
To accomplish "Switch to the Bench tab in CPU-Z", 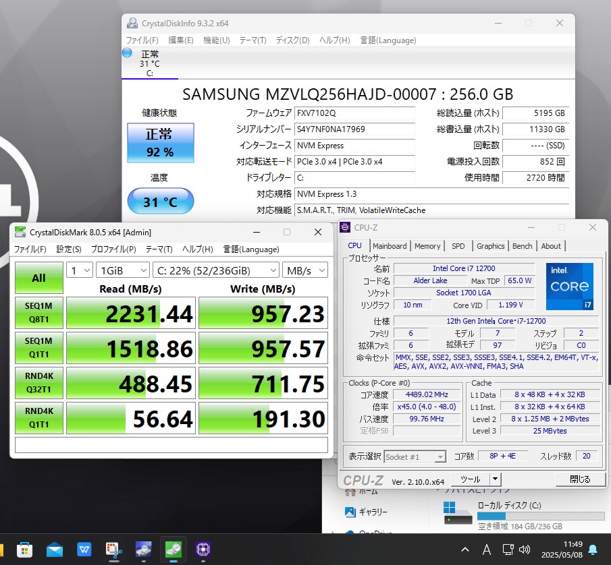I will [522, 246].
